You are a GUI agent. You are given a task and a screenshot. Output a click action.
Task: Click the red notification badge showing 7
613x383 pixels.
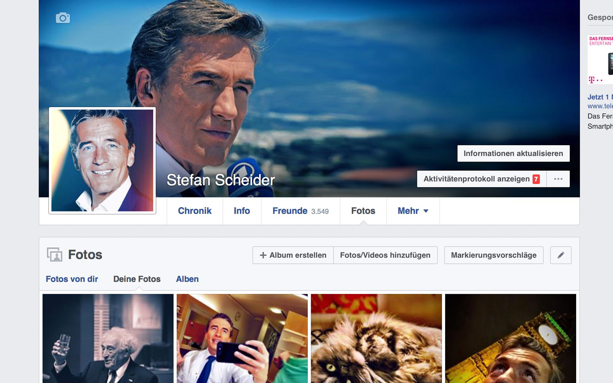click(x=536, y=179)
